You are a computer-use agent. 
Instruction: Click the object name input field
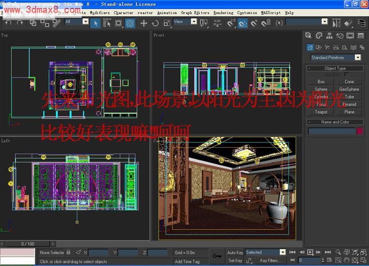(332, 131)
